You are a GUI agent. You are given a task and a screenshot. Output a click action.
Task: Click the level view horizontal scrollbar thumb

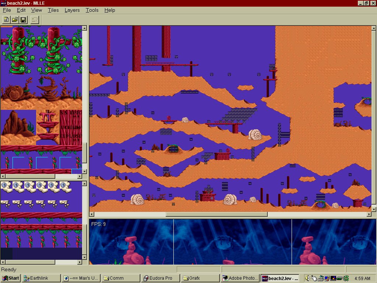216,214
